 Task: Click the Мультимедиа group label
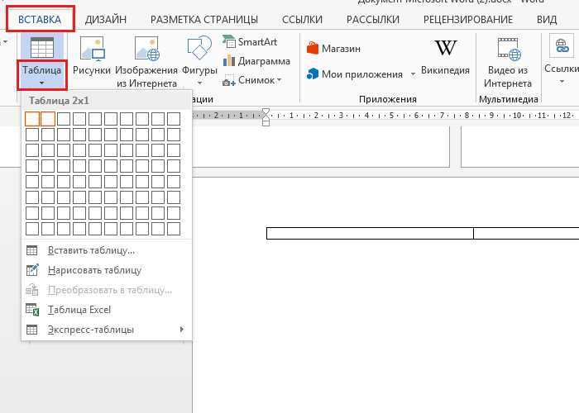click(508, 99)
